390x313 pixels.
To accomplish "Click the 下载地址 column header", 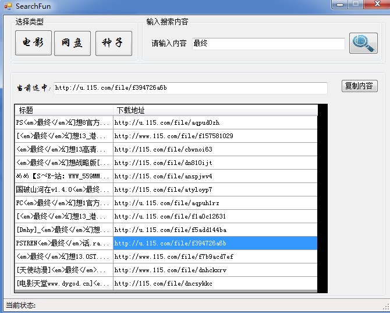I will click(215, 110).
